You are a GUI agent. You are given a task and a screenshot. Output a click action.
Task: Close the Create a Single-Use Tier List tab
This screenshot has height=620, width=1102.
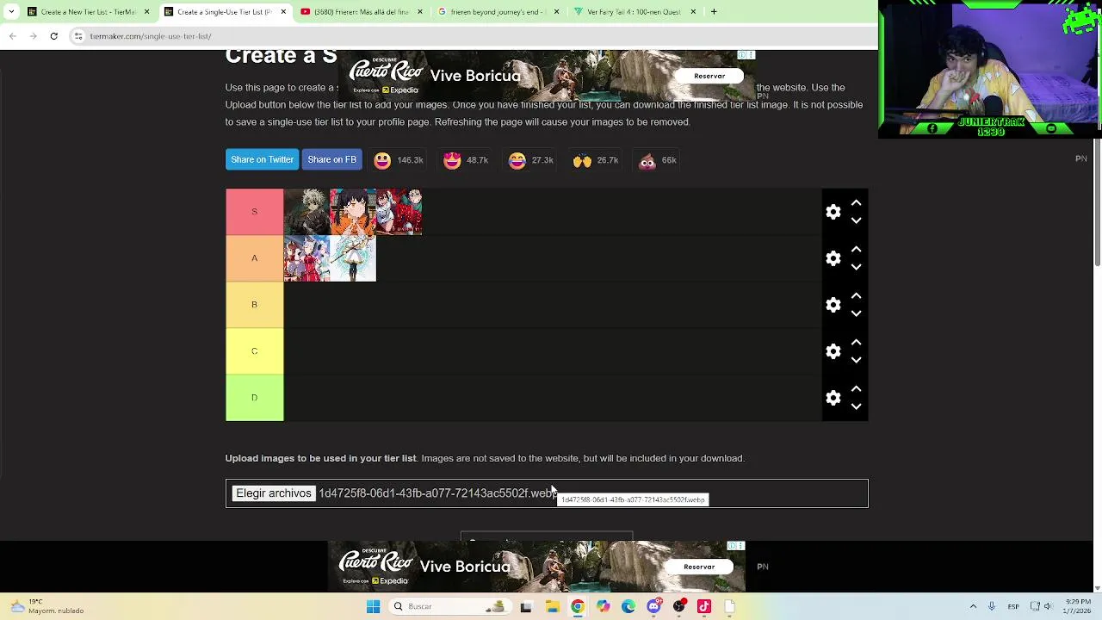tap(282, 11)
